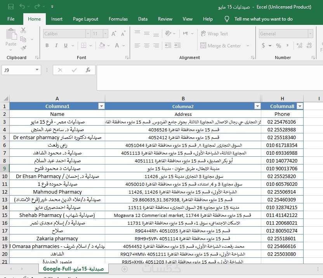Image resolution: width=323 pixels, height=278 pixels.
Task: Open the General number format dropdown
Action: coord(311,33)
